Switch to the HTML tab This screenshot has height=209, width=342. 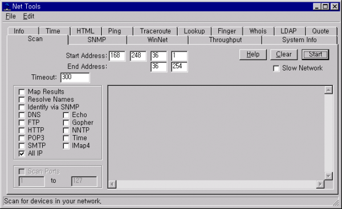pyautogui.click(x=86, y=31)
